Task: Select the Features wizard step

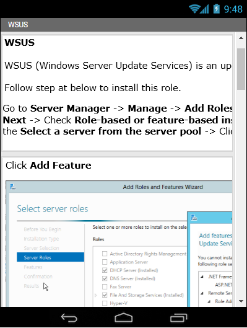Action: tap(33, 267)
